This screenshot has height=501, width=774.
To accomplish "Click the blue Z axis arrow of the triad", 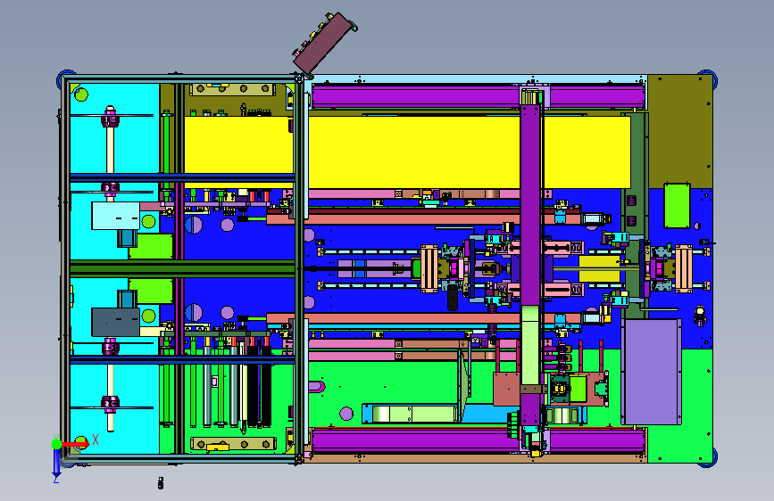I will (56, 463).
